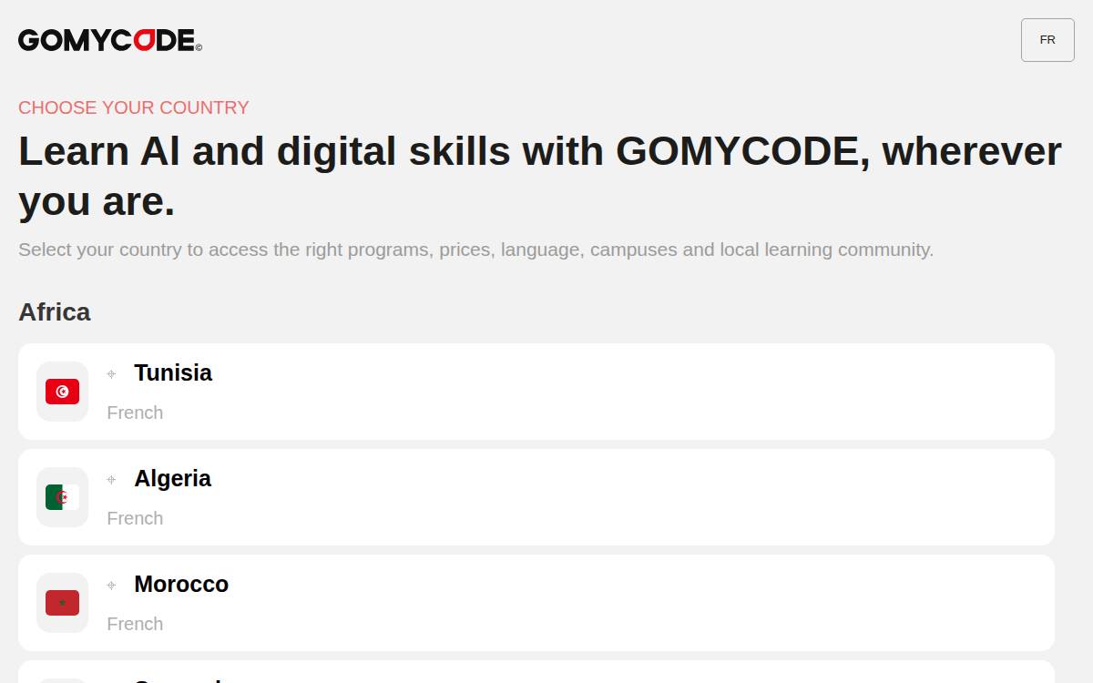Open the Algeria country link

tap(536, 497)
